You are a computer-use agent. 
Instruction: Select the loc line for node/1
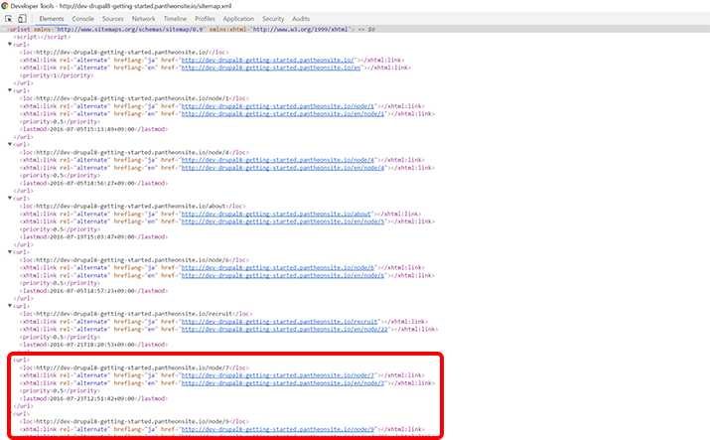pyautogui.click(x=134, y=98)
